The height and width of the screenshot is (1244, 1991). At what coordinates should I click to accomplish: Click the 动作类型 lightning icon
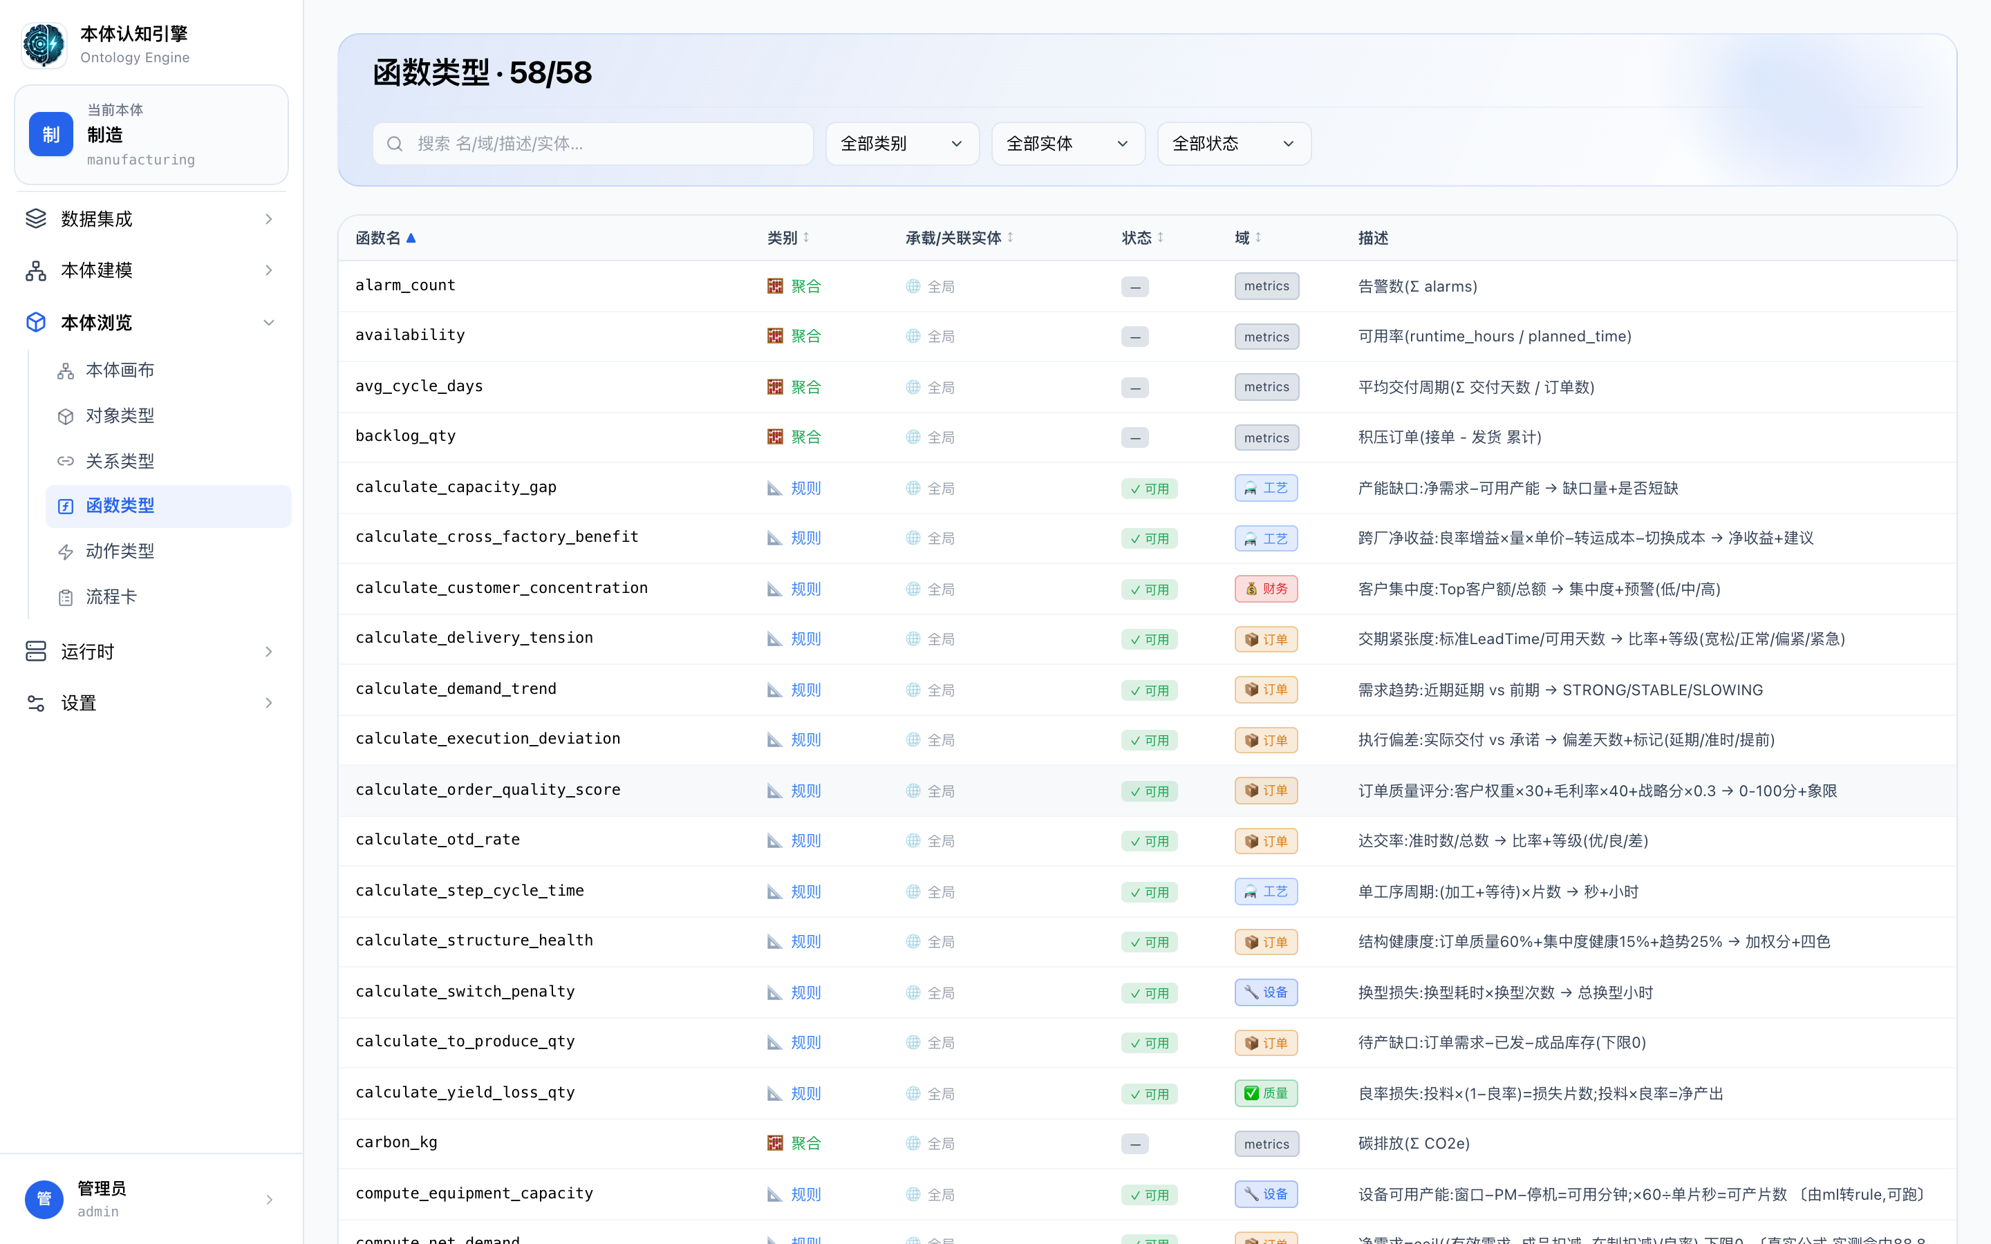[x=66, y=552]
